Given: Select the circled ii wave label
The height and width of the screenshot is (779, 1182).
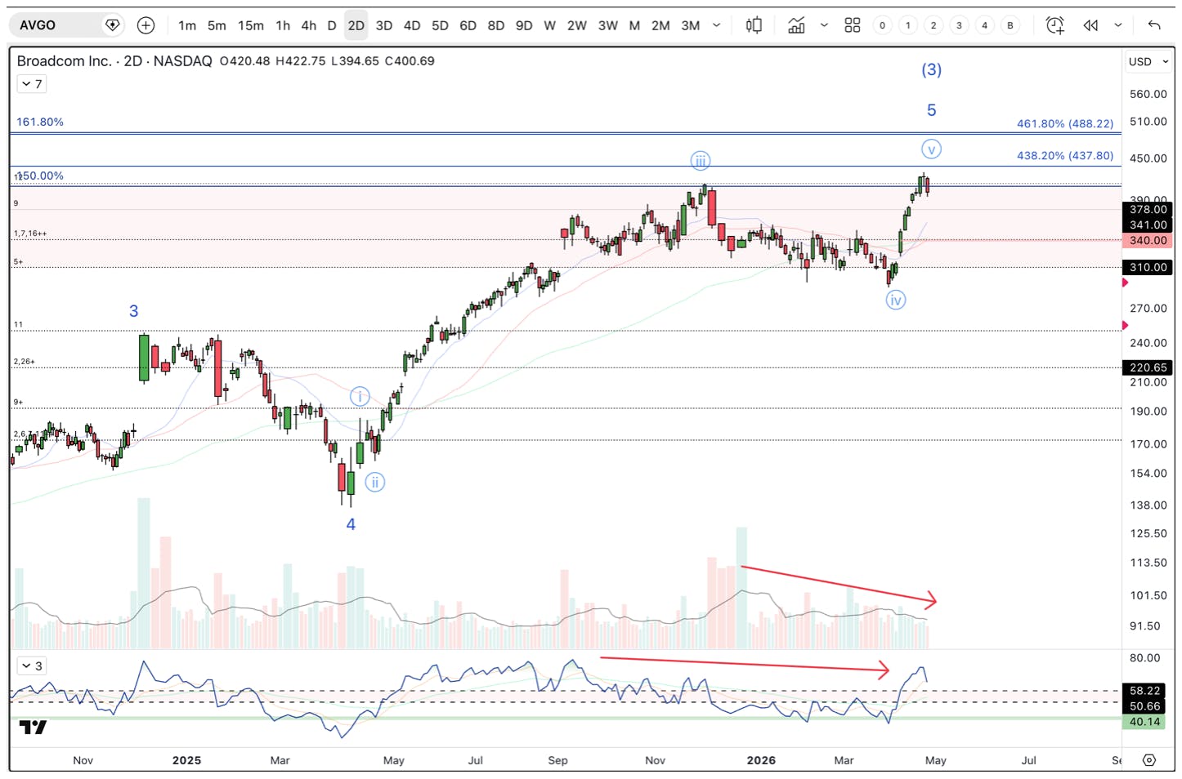Looking at the screenshot, I should [x=375, y=483].
